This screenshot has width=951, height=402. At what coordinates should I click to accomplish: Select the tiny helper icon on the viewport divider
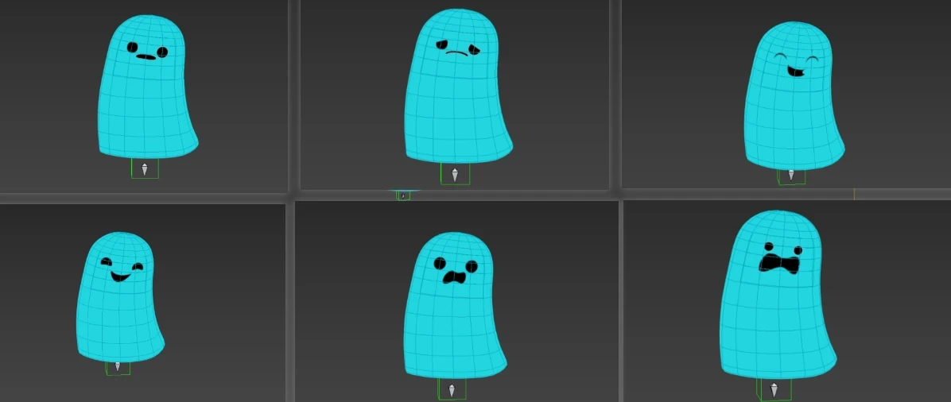403,195
